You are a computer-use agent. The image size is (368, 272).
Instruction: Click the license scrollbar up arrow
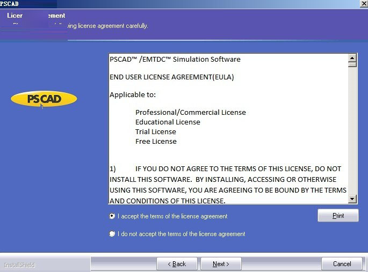tap(352, 58)
